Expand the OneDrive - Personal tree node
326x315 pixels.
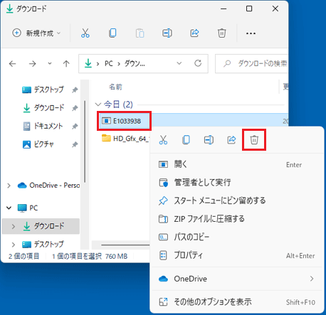coord(9,186)
